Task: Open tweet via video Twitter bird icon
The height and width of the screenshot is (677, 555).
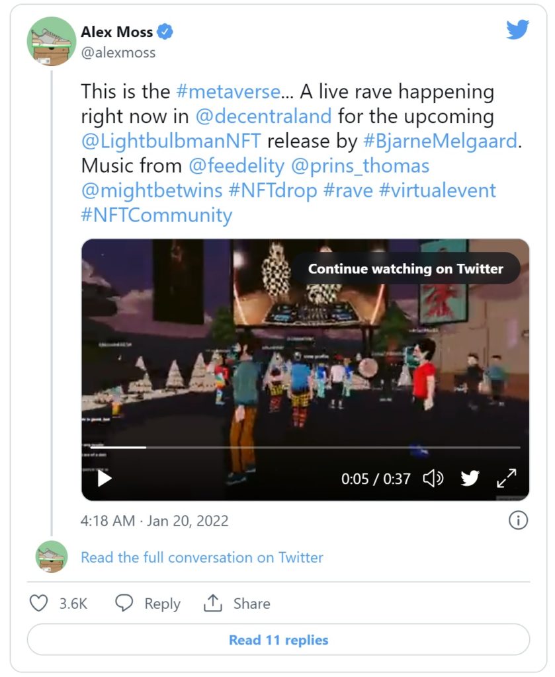Action: tap(470, 478)
